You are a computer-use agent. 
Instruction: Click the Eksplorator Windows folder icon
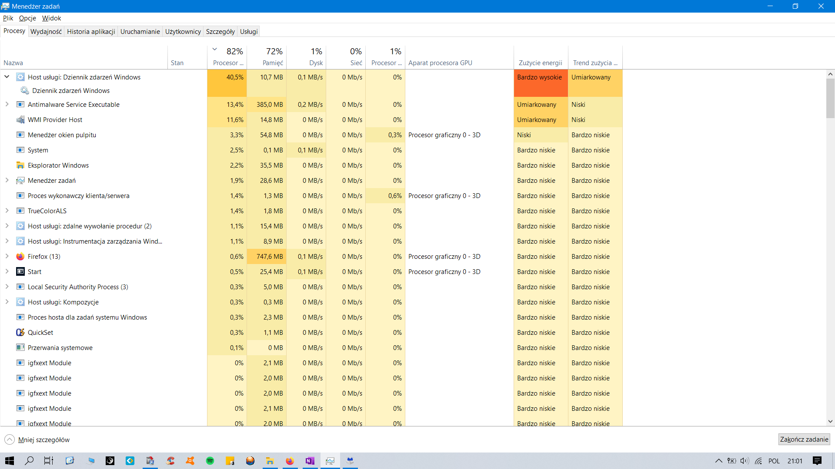20,165
